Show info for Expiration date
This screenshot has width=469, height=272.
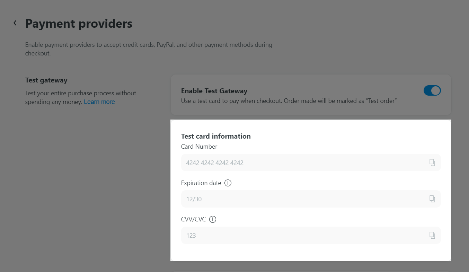[228, 183]
